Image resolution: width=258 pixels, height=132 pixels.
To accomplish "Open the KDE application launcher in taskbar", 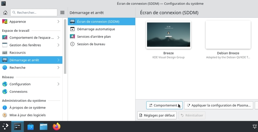I will (5, 127).
